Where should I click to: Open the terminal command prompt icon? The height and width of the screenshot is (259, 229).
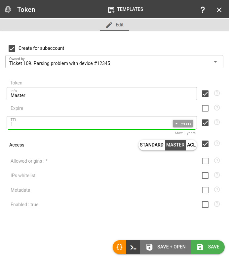[x=133, y=247]
